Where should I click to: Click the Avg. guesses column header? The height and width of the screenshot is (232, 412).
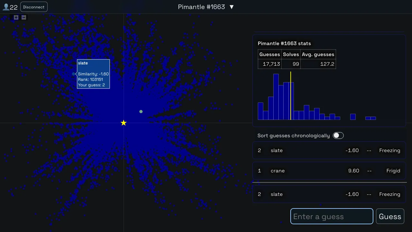[318, 54]
